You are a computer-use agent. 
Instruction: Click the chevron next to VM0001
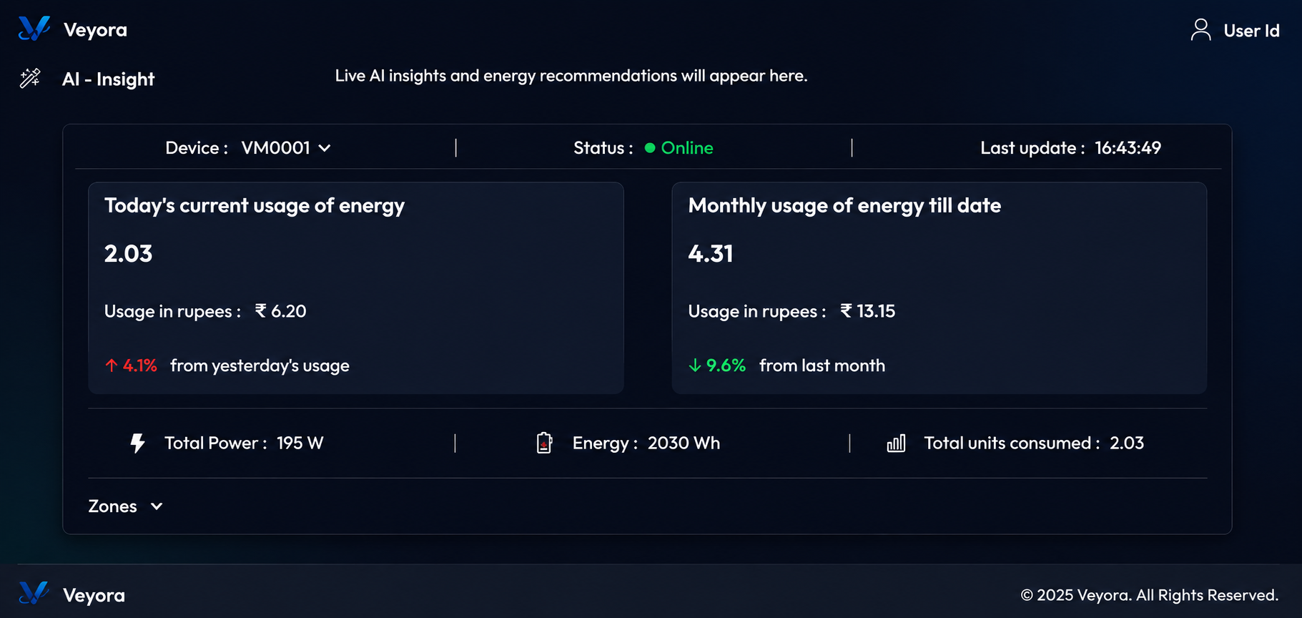point(325,148)
